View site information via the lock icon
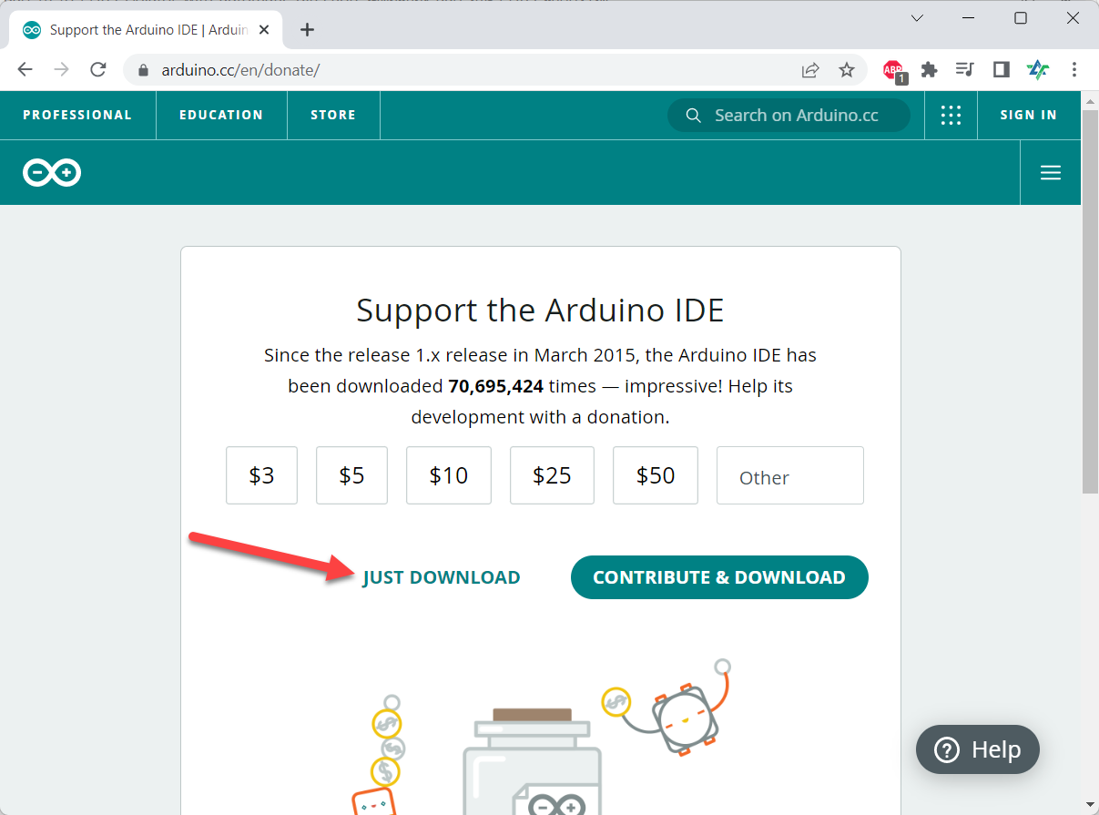 (x=142, y=70)
